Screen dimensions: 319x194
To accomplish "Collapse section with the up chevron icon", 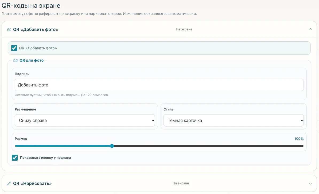I will point(310,29).
